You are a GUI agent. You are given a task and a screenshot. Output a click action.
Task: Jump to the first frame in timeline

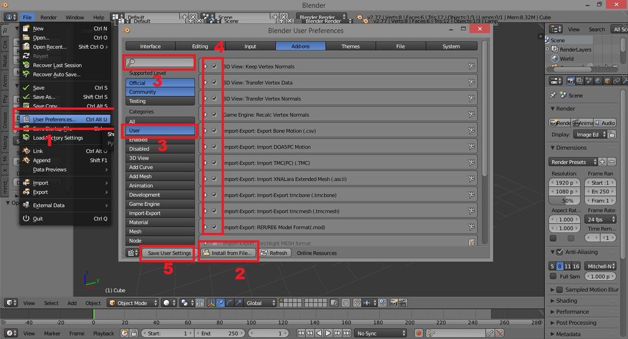(300, 333)
